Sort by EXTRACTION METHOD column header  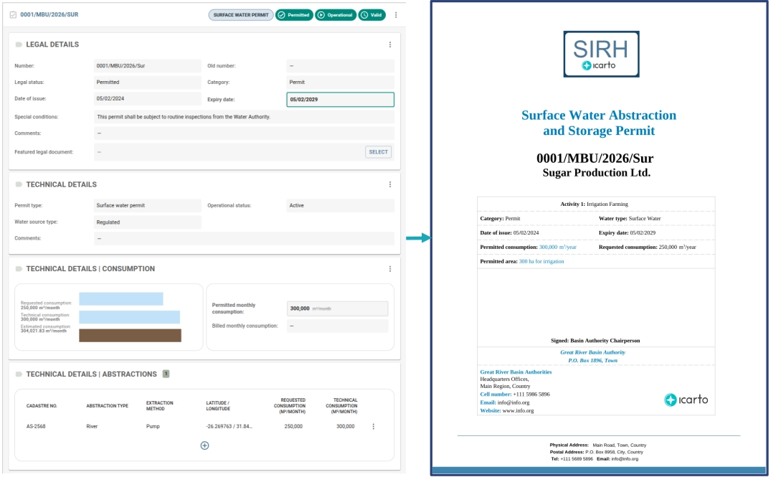(x=160, y=406)
